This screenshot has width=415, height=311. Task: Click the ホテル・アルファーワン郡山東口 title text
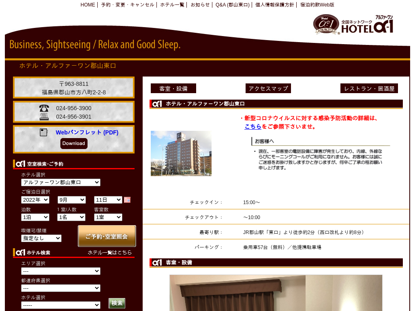[68, 66]
